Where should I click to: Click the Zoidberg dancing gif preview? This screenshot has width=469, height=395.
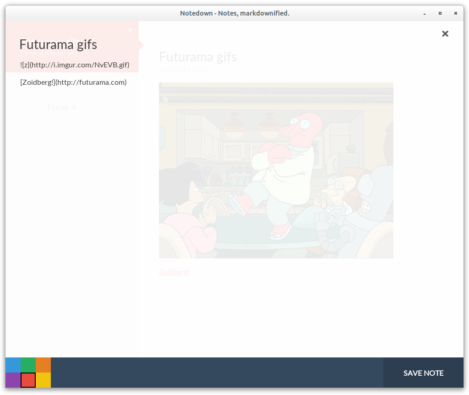pos(276,170)
